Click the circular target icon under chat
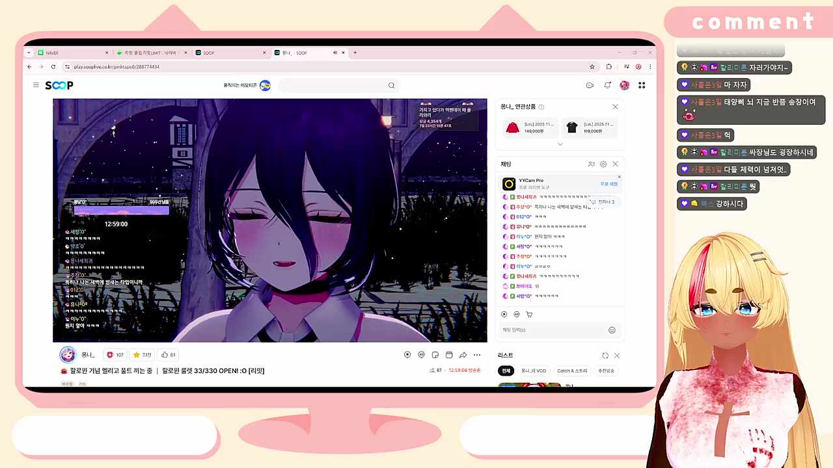This screenshot has width=833, height=468. 504,315
